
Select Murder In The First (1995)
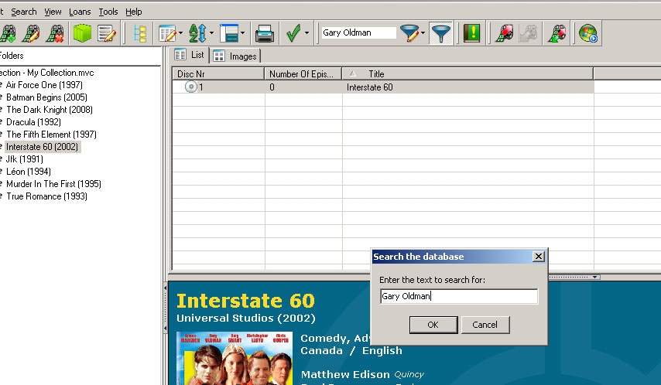[x=53, y=184]
